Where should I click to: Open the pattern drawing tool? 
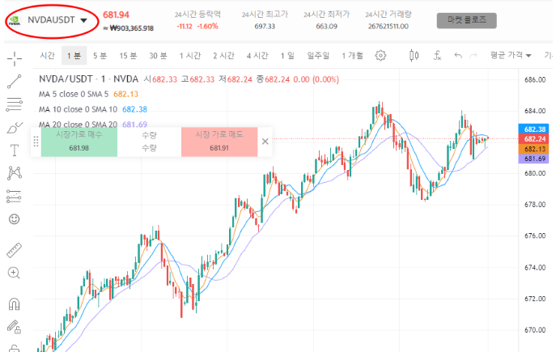(15, 173)
